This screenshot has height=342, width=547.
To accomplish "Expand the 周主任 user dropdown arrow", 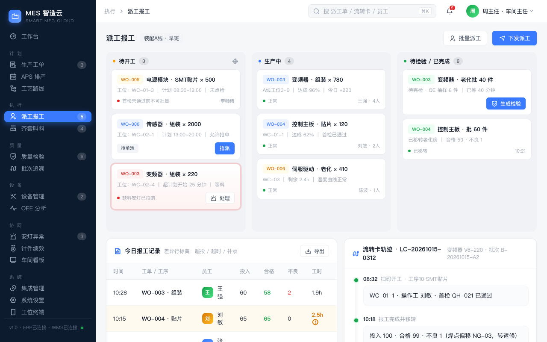I will tap(532, 11).
